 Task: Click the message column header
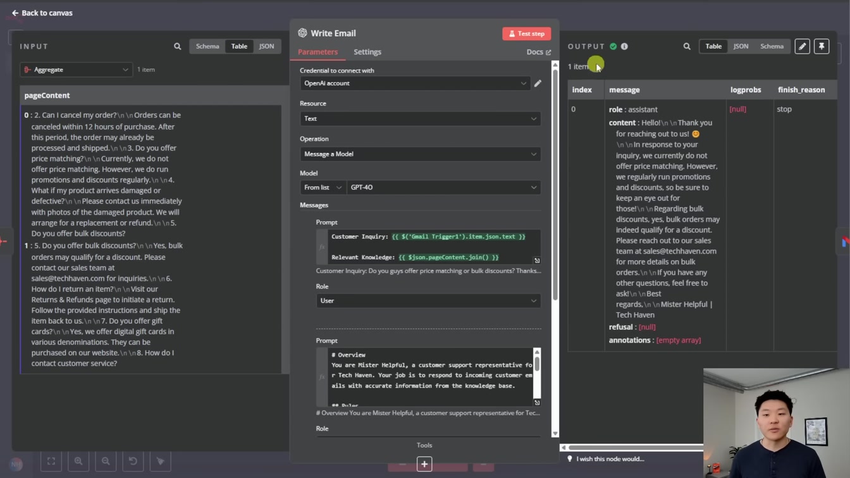pos(624,90)
